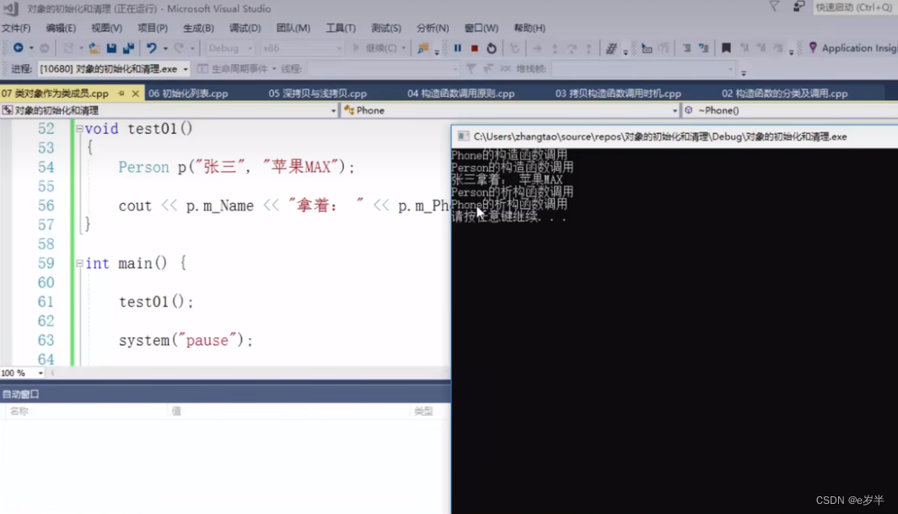This screenshot has height=514, width=898.
Task: Select the Step Into debug icon
Action: pyautogui.click(x=555, y=49)
